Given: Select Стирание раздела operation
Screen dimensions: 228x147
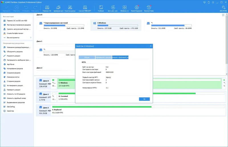Looking at the screenshot, I should coord(12,81).
